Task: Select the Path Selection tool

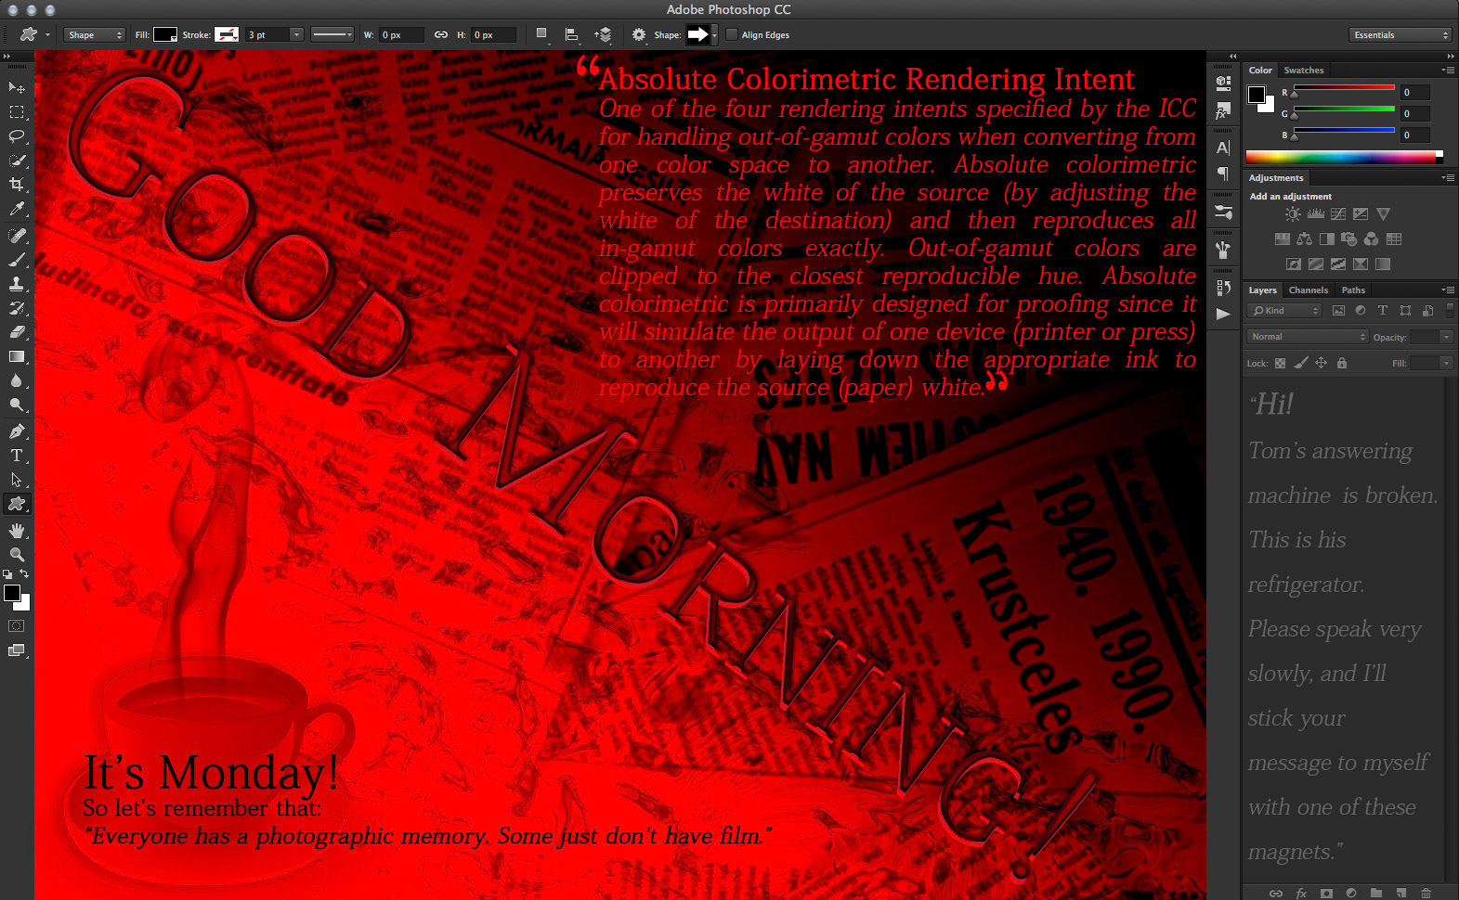Action: coord(17,480)
